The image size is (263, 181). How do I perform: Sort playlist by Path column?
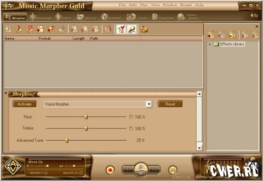tap(115, 38)
